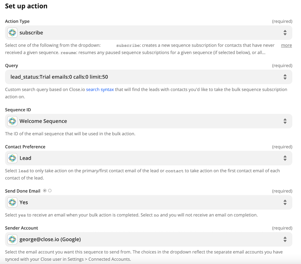Expand Sender Account dropdown arrows
Viewport: 301px width, 264px height.
coord(285,239)
